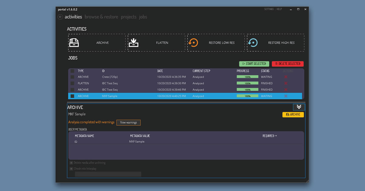Click the orange Restore Low Res icon

tap(193, 43)
